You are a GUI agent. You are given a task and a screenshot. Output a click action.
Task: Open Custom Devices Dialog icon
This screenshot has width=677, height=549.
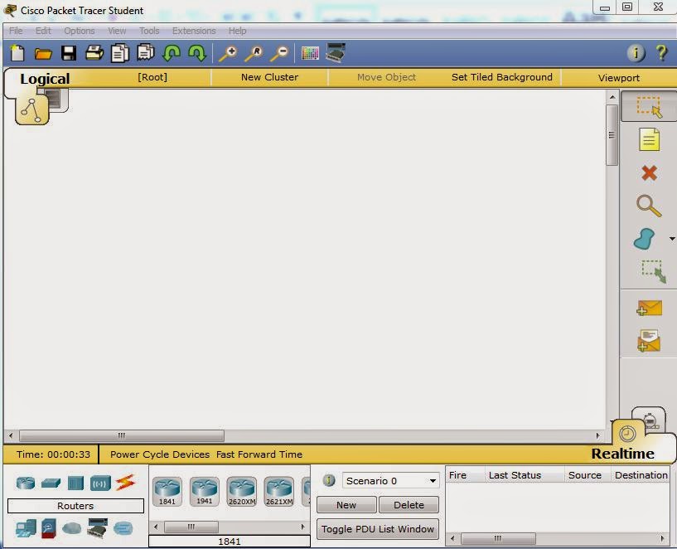(336, 53)
